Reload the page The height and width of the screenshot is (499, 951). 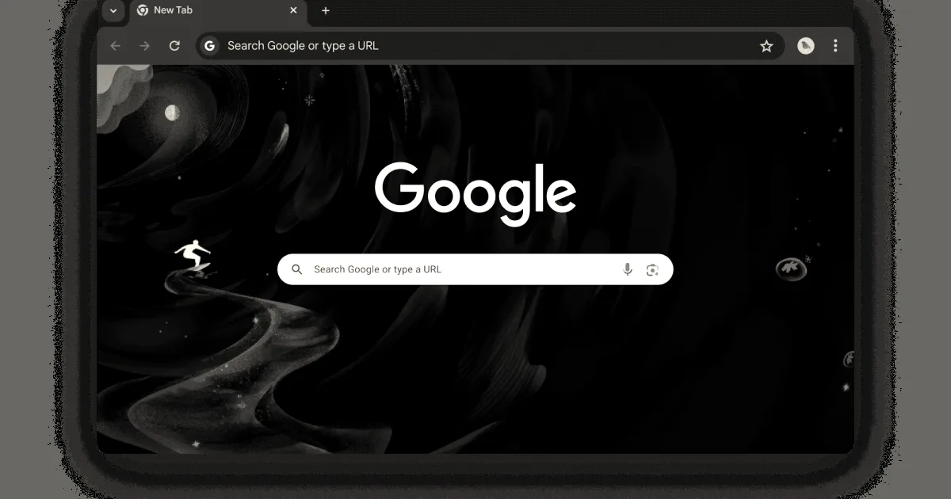coord(174,46)
